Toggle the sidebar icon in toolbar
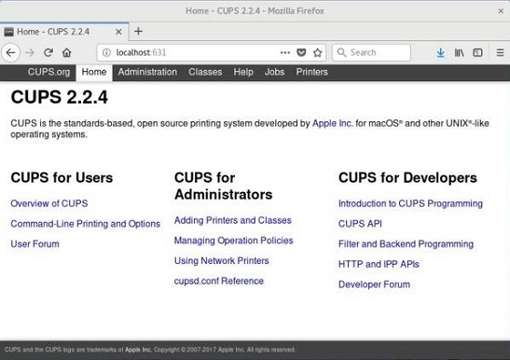Viewport: 510px width, 360px height. tap(477, 52)
